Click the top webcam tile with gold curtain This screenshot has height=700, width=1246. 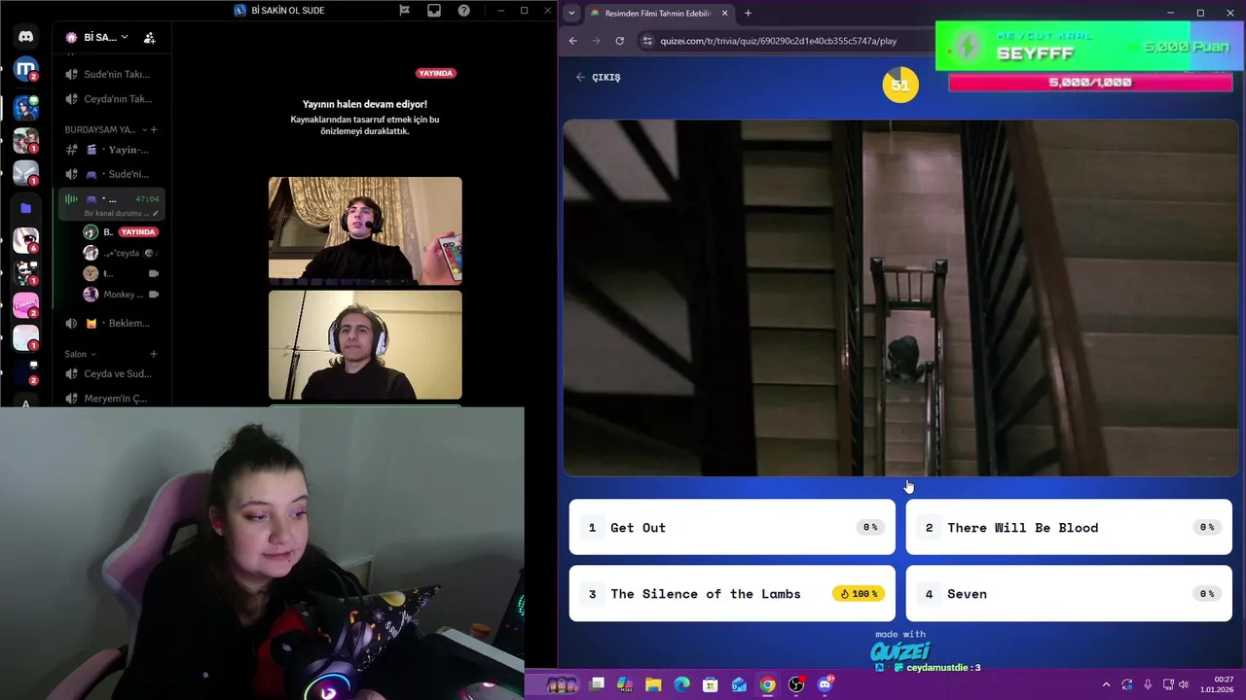[x=365, y=230]
